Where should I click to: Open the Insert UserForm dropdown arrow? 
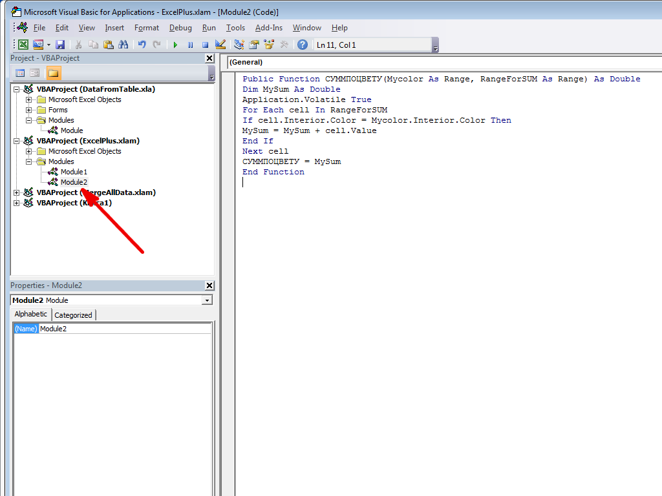tap(48, 45)
